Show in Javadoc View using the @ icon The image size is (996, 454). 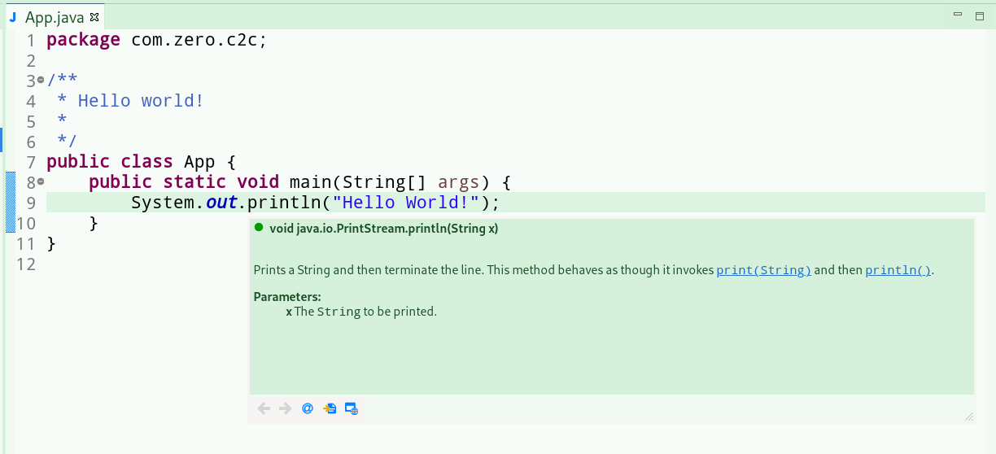click(308, 408)
